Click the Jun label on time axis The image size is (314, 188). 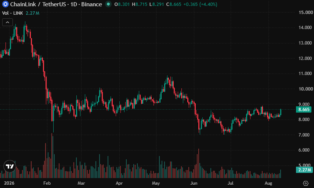pyautogui.click(x=194, y=183)
